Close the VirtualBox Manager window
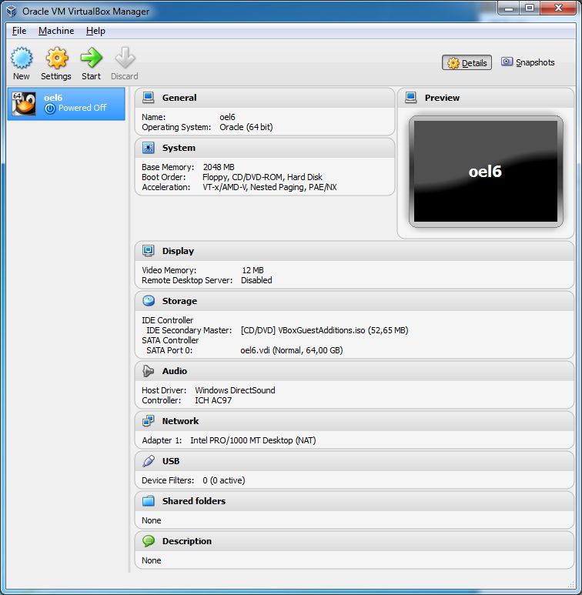Viewport: 582px width, 595px height. point(558,8)
